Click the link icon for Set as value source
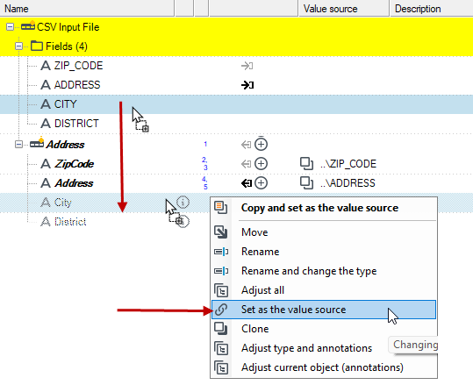Image resolution: width=473 pixels, height=392 pixels. 221,310
